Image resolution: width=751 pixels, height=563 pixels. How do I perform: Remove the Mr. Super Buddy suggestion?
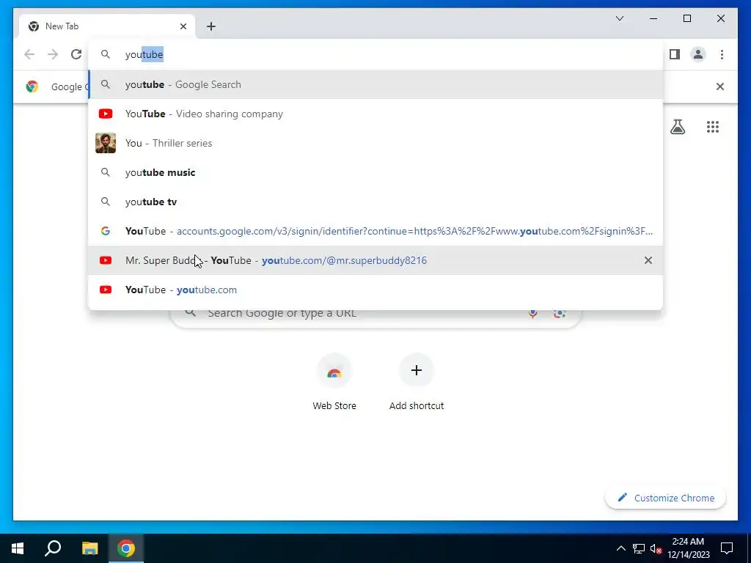click(648, 260)
